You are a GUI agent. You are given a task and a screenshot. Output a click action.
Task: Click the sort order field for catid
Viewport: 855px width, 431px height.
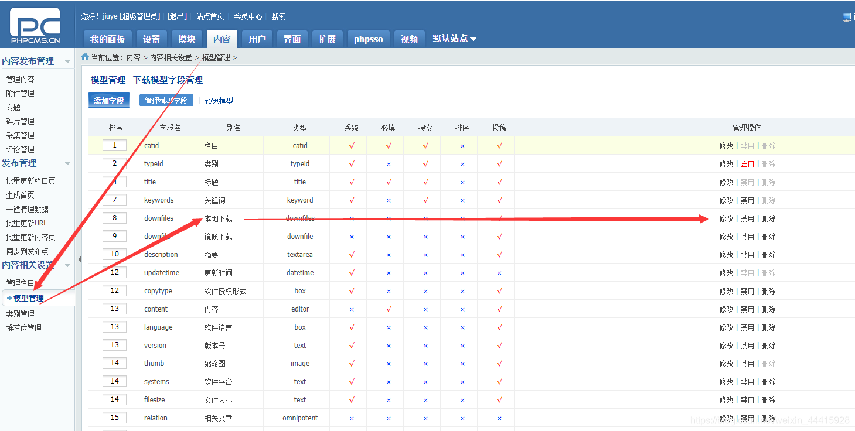(x=115, y=145)
